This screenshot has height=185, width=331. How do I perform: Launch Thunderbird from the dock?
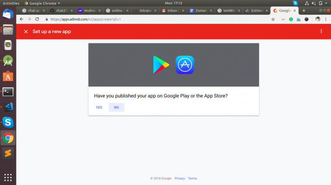(8, 14)
